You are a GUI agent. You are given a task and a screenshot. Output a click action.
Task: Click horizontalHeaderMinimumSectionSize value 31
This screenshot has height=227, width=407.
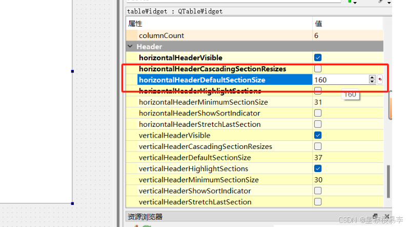pyautogui.click(x=318, y=102)
